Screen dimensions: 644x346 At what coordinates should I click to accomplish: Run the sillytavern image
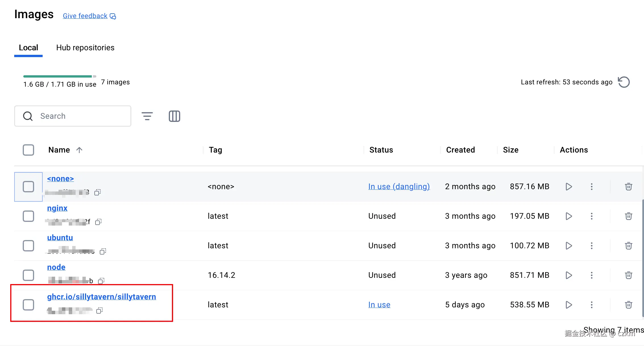coord(569,305)
